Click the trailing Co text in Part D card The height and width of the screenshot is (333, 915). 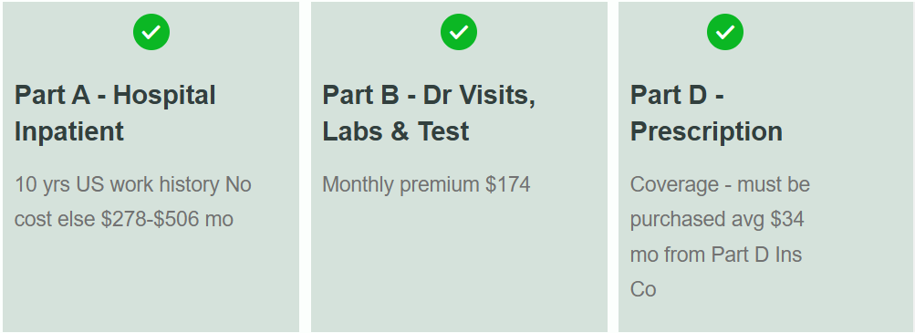643,289
